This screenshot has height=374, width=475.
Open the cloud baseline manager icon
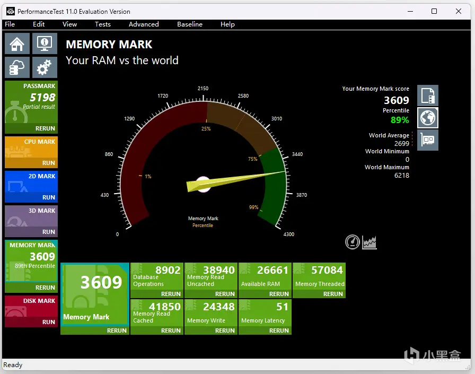tap(17, 67)
